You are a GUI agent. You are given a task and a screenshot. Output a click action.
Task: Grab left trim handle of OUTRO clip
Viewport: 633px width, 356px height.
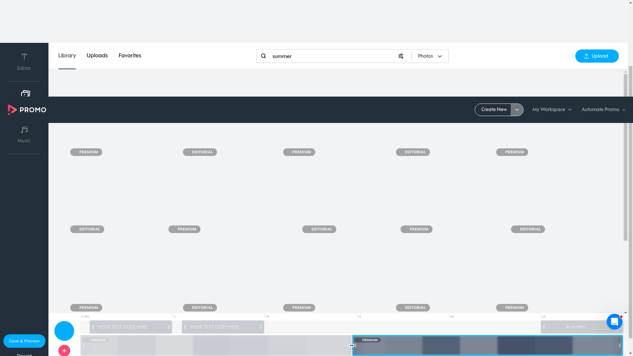point(544,327)
